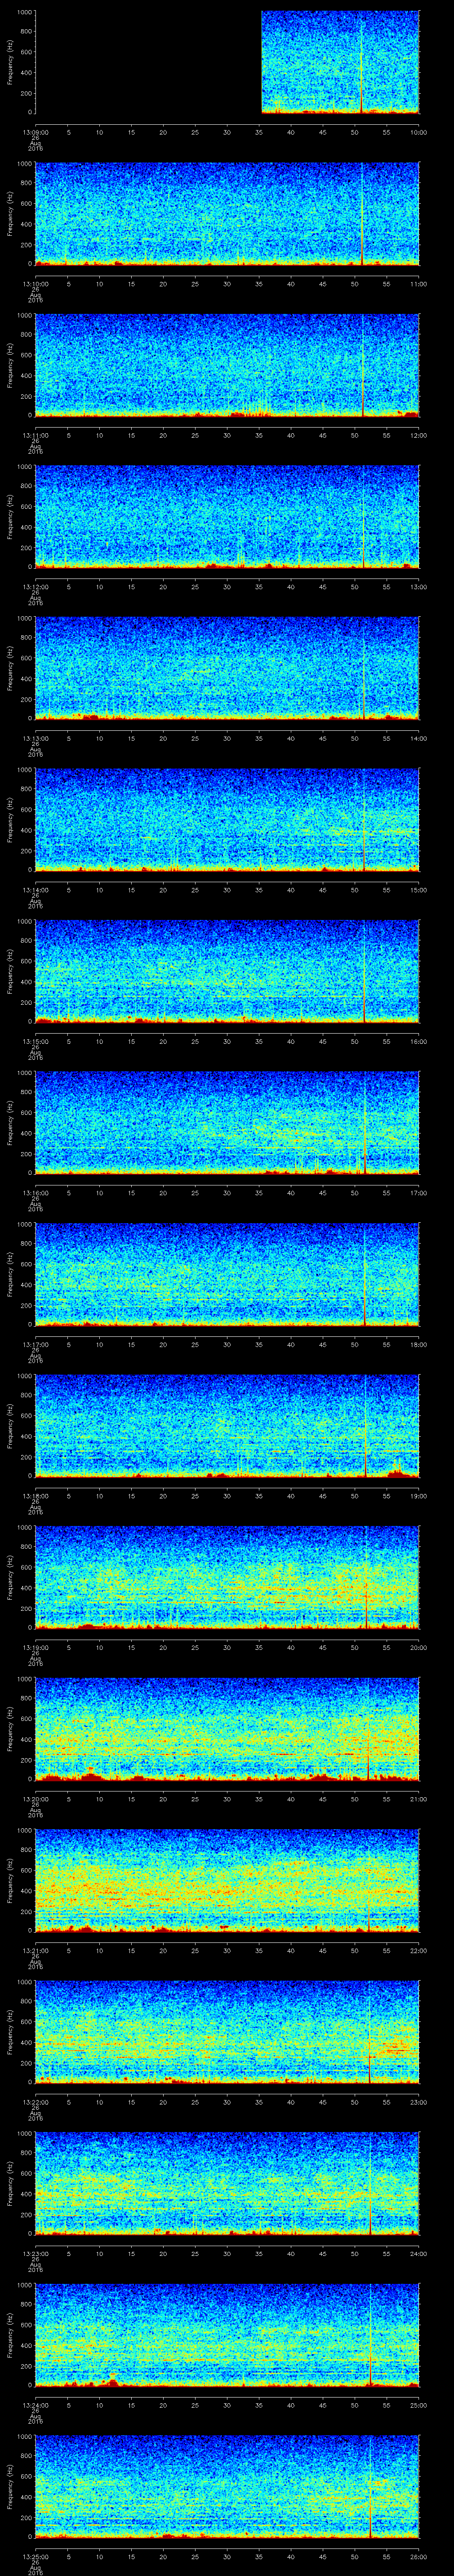The height and width of the screenshot is (2576, 454).
Task: Click the '13:10:00' start time label
Action: [x=36, y=284]
